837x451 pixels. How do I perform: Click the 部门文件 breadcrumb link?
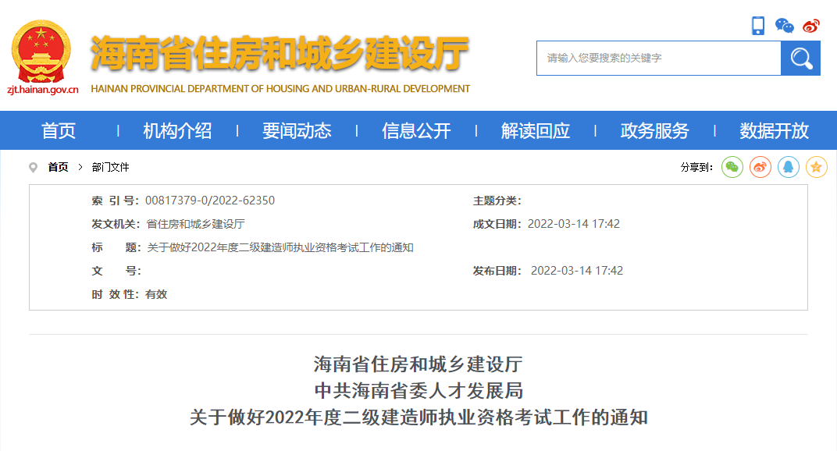(110, 167)
